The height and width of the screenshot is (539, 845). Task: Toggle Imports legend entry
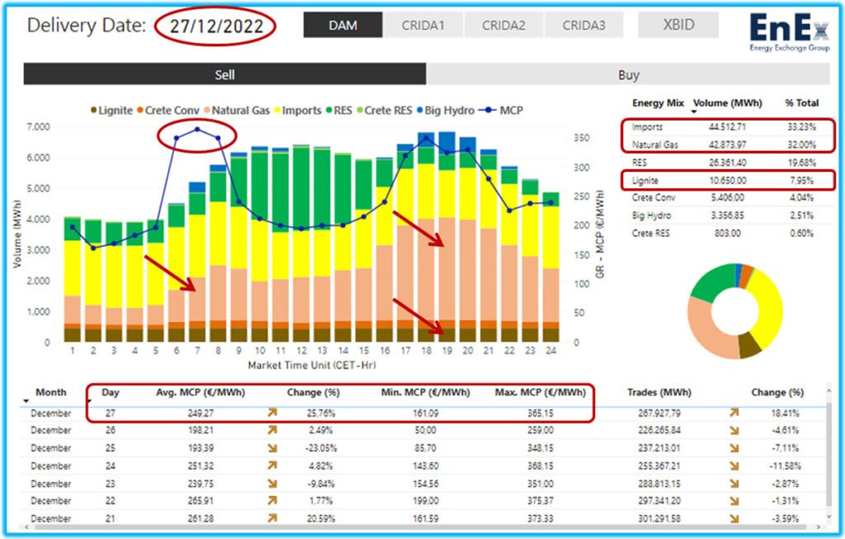point(298,111)
